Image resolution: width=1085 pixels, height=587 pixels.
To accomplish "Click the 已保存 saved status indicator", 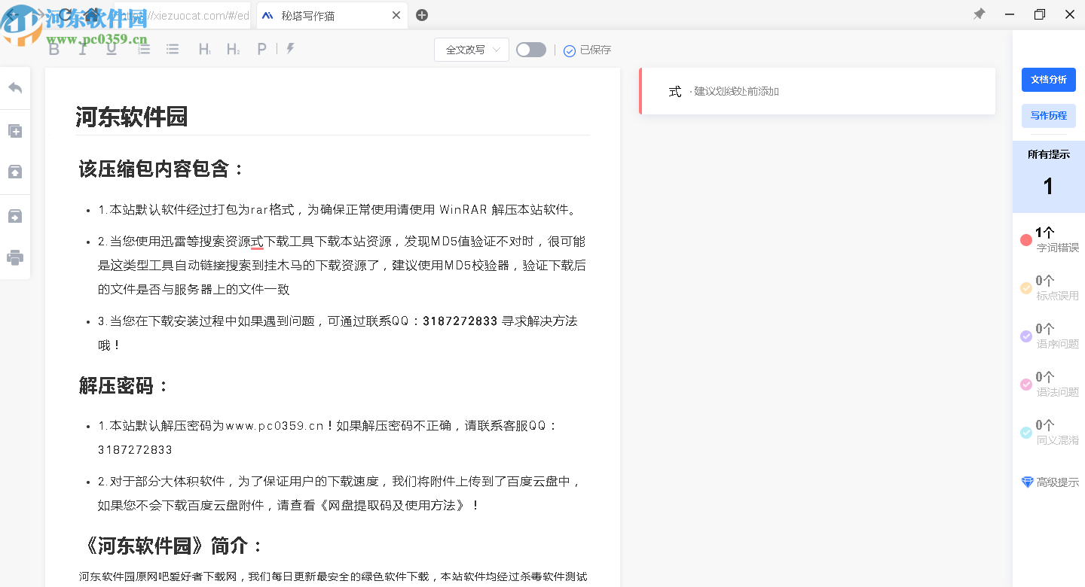I will [587, 50].
